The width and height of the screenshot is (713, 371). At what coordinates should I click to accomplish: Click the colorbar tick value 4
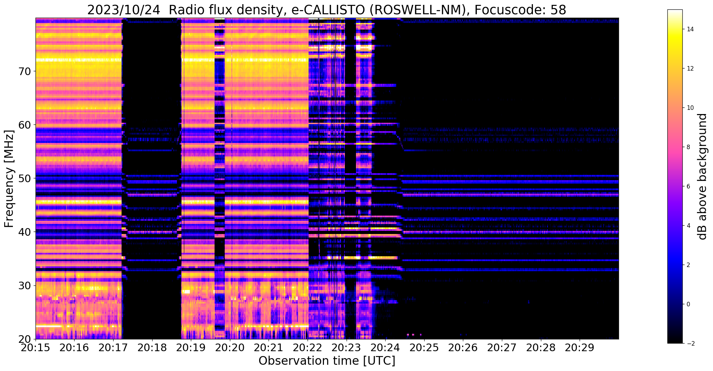tap(688, 226)
